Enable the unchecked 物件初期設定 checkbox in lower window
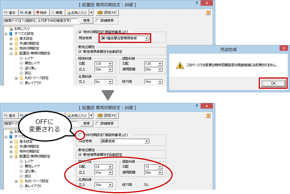 [x=80, y=135]
